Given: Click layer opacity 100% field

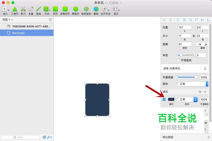Looking at the screenshot, I should click(204, 77).
